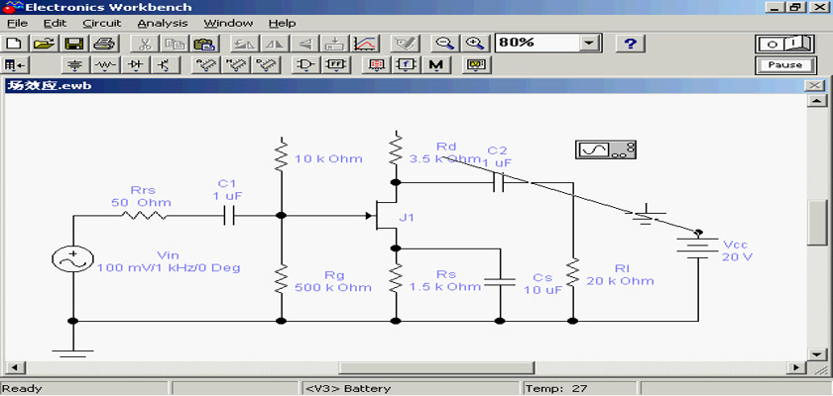Open the Digital flip-flop parts bin
This screenshot has height=396, width=833.
click(336, 65)
